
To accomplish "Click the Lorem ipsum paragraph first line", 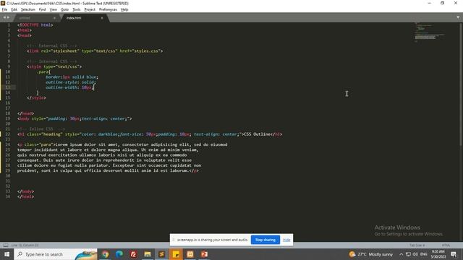I will point(122,144).
